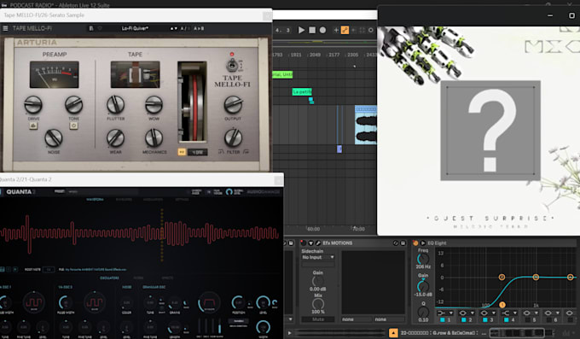This screenshot has width=580, height=339.
Task: Toggle EQ Eight band 3 activator
Action: 485,319
